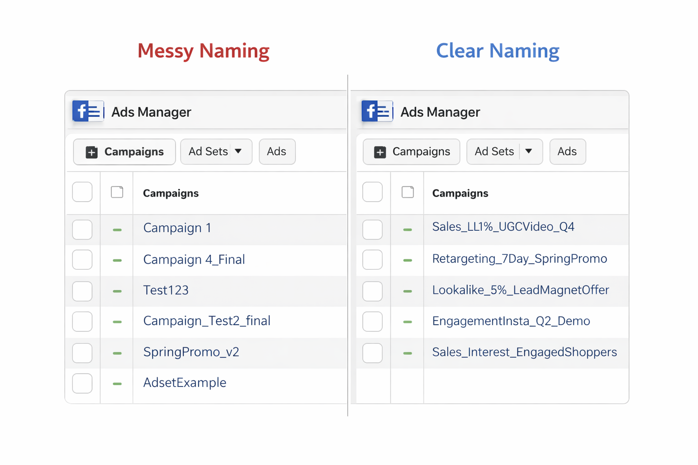
Task: Check the row checkbox for Retargeting_7Day_SpringPromo
Action: pyautogui.click(x=372, y=260)
